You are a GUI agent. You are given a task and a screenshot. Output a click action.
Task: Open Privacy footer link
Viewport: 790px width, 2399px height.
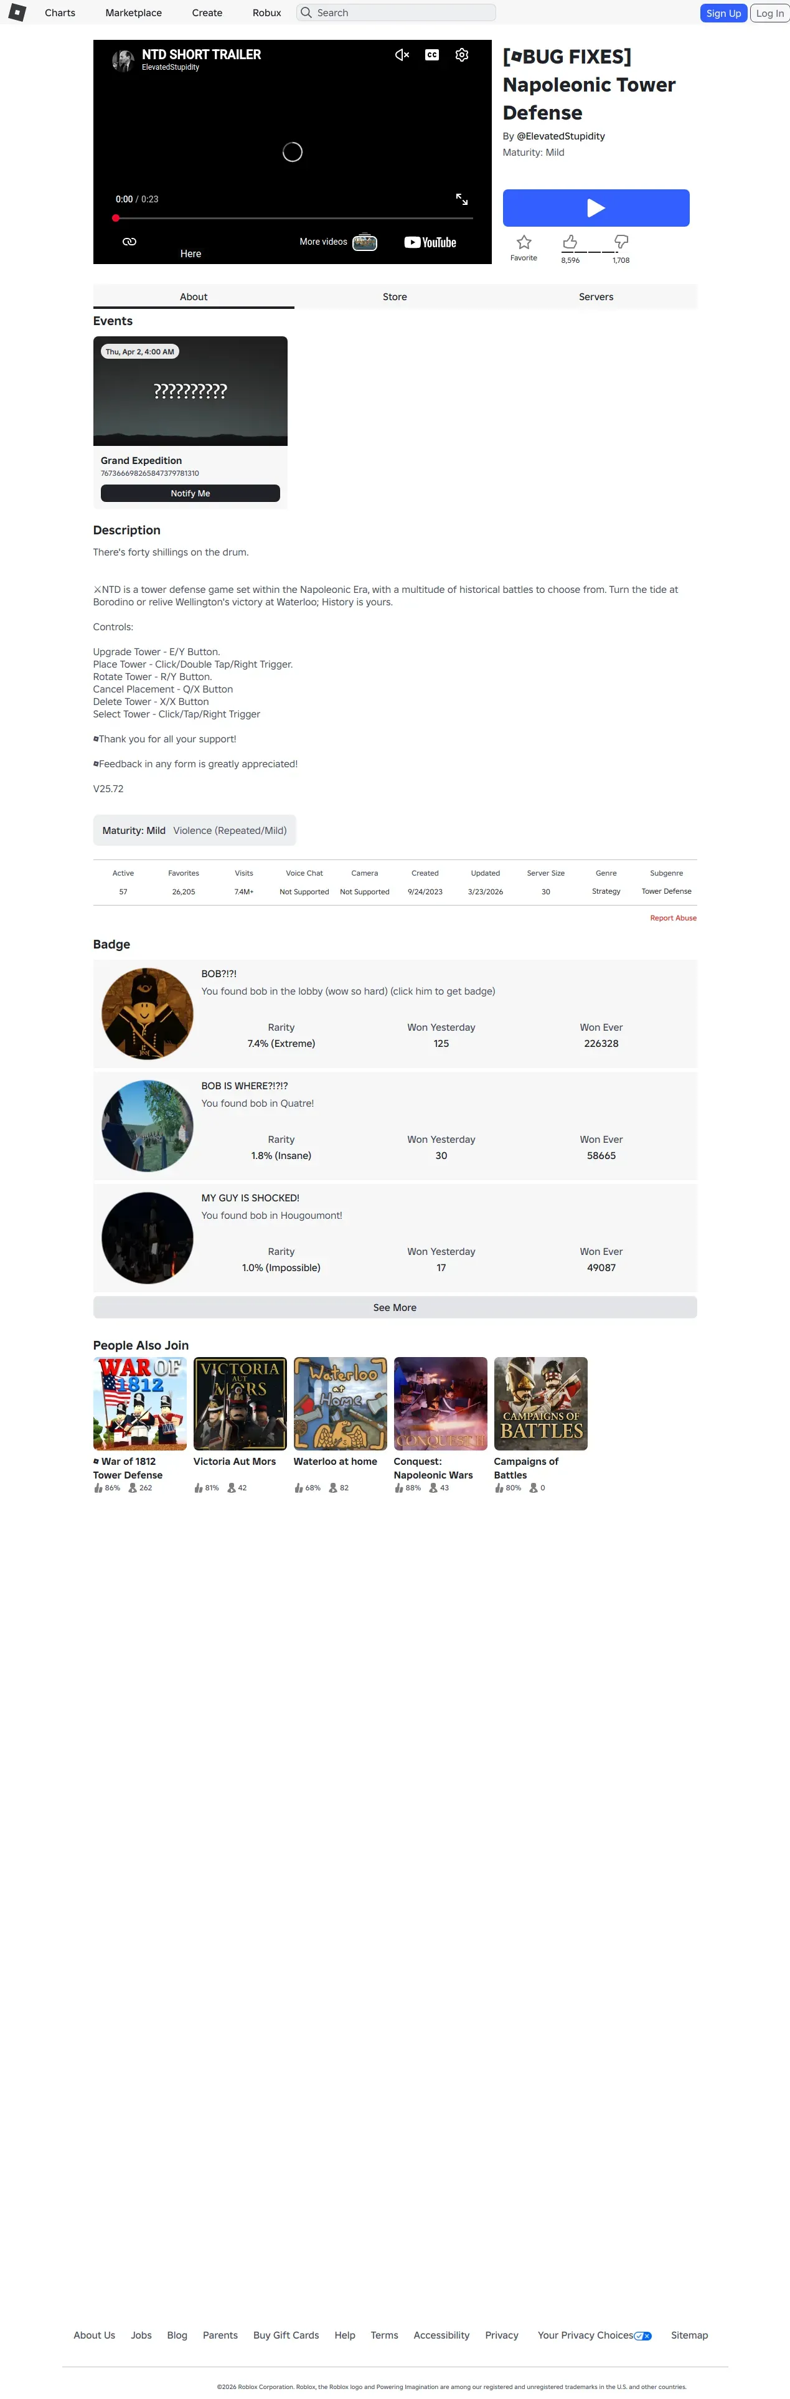click(502, 2335)
